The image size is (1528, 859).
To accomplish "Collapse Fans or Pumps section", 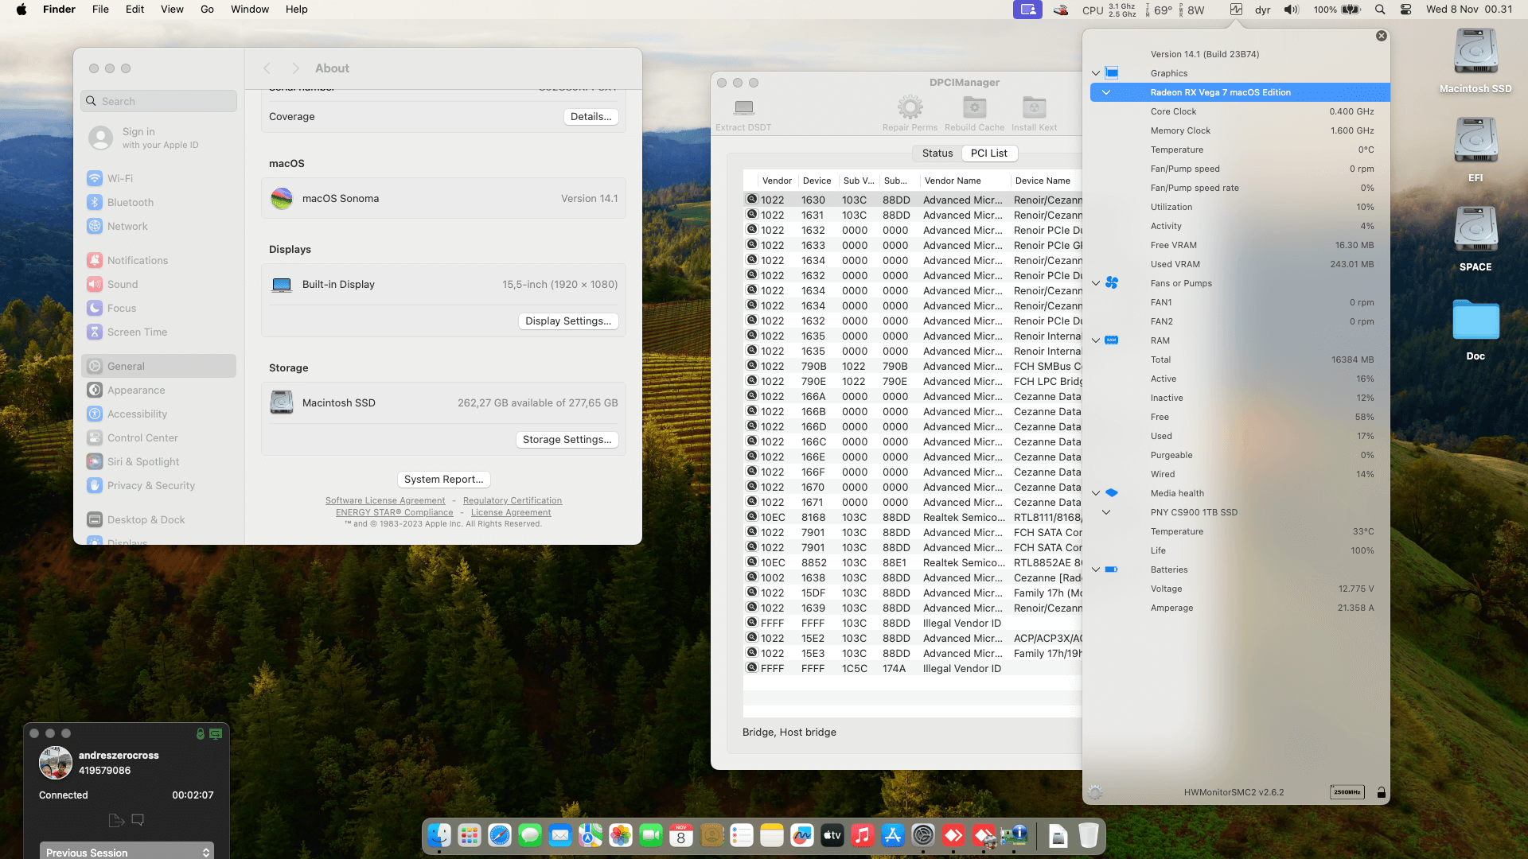I will click(x=1096, y=283).
